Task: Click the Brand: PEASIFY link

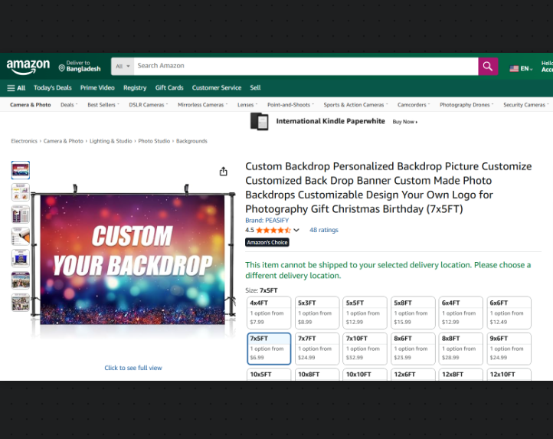Action: pyautogui.click(x=265, y=221)
